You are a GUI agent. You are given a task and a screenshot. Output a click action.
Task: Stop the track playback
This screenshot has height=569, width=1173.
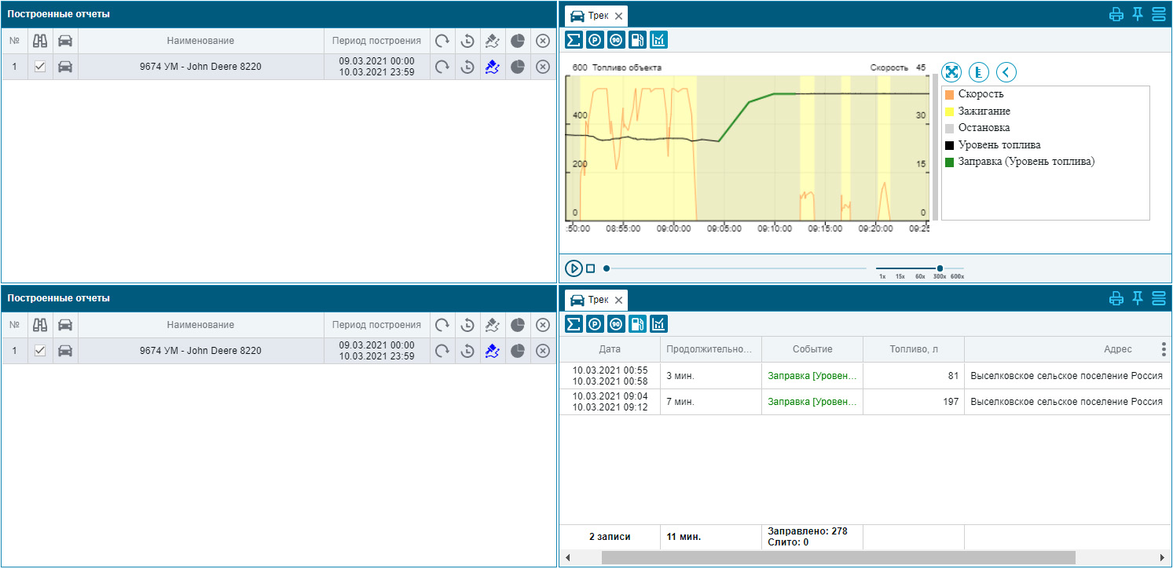pos(591,268)
